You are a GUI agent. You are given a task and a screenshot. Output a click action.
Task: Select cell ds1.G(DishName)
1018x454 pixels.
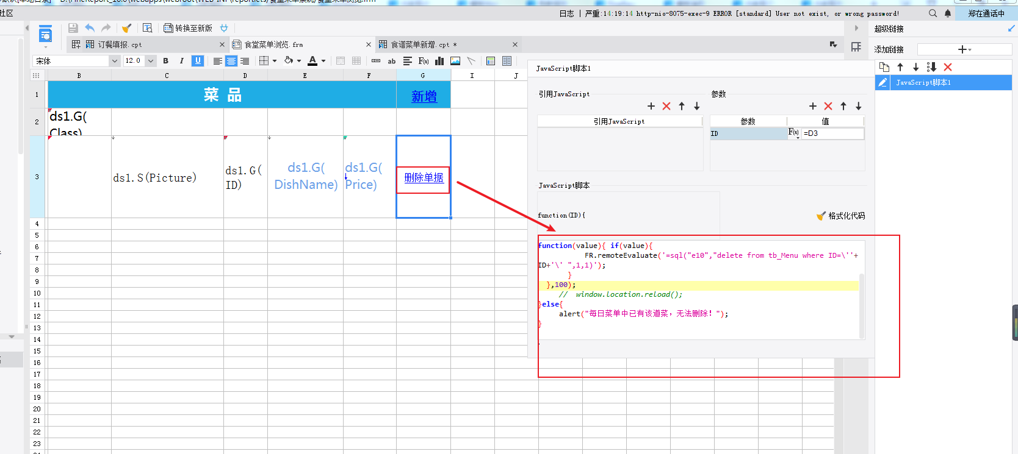point(305,176)
